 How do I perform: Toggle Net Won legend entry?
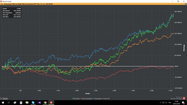pos(76,98)
